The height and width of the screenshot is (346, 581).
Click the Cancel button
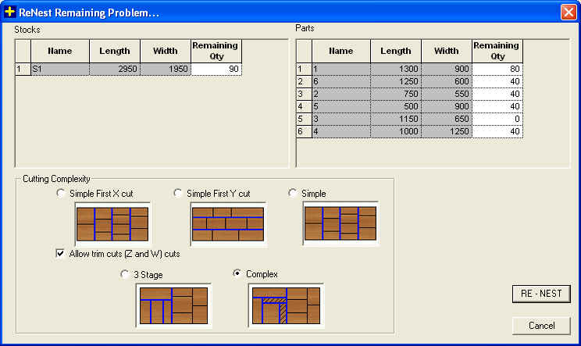(x=541, y=325)
